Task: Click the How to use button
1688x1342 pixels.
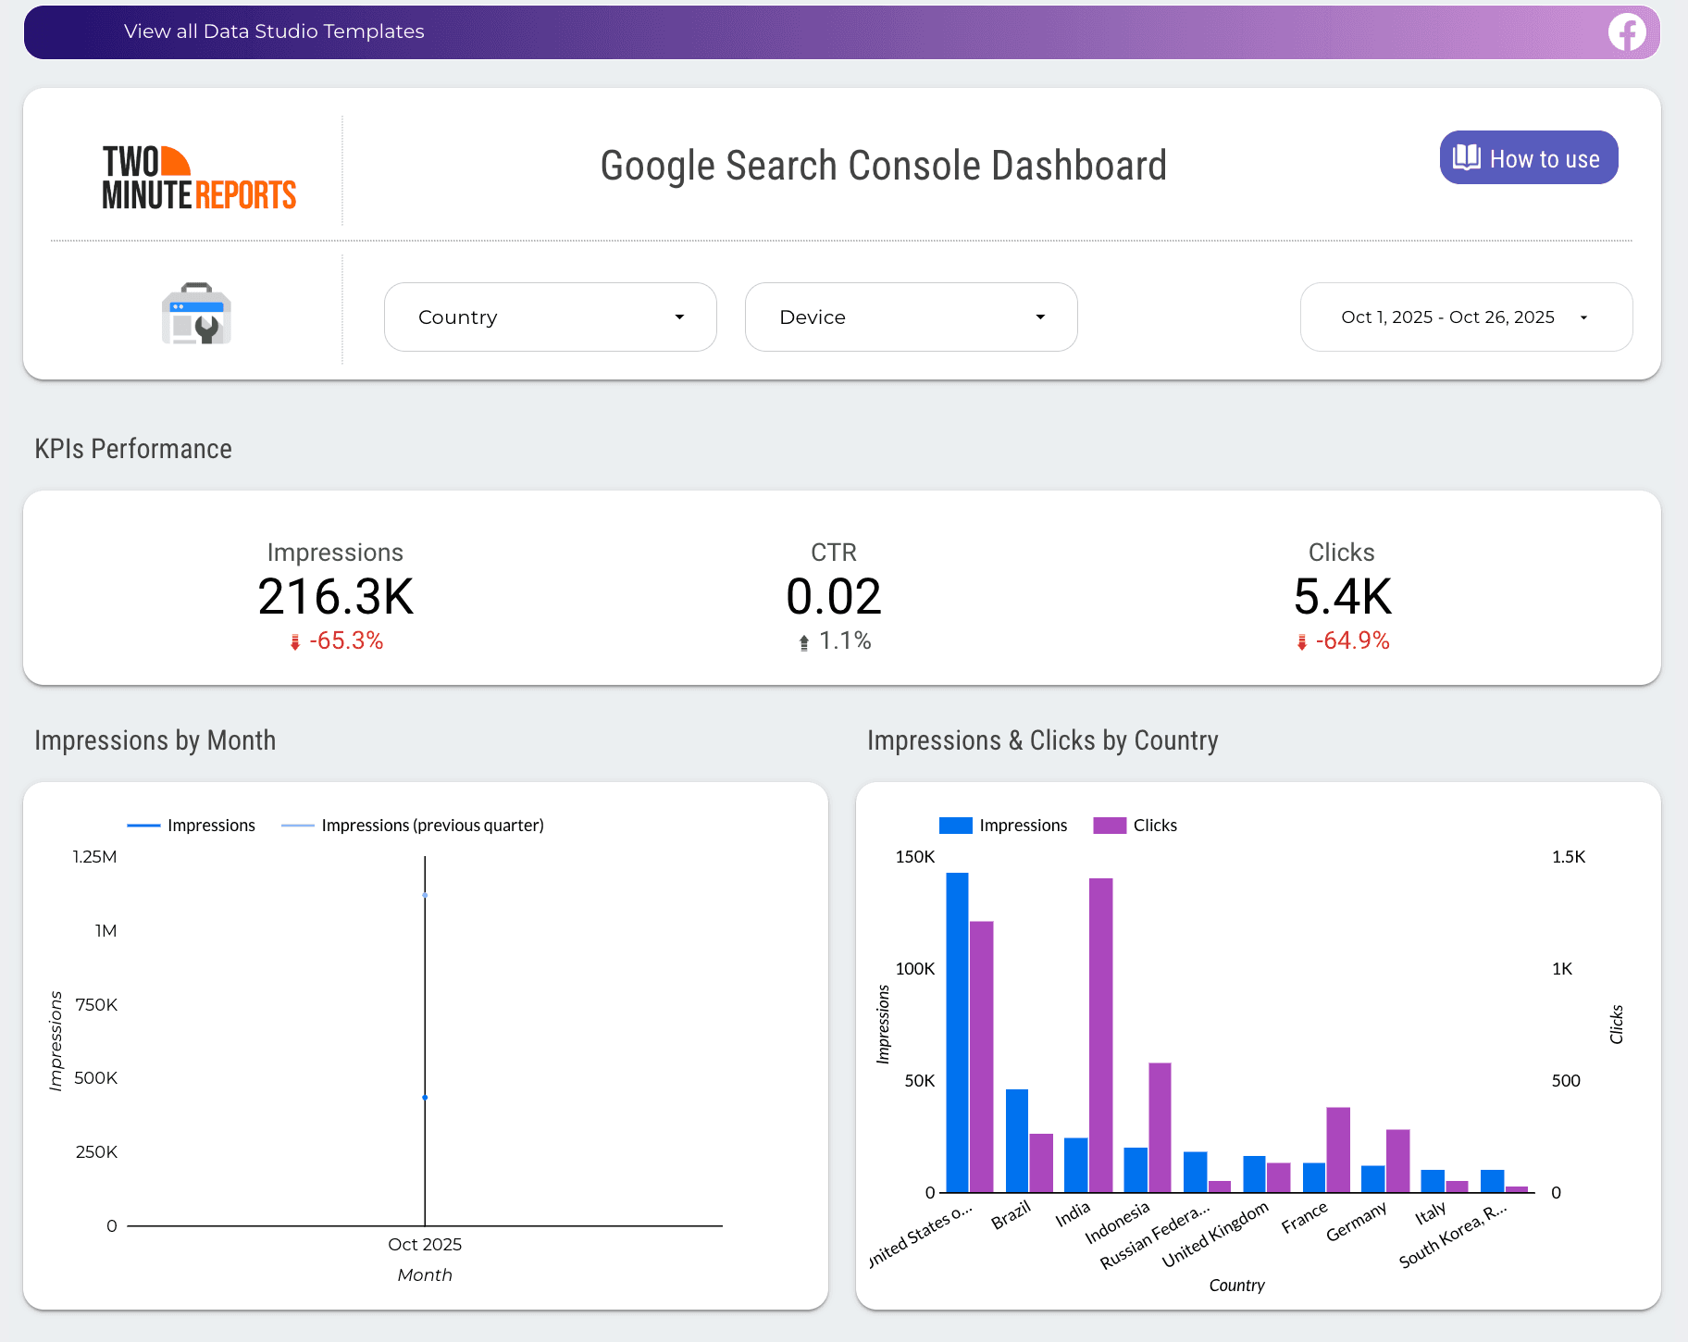Action: (1528, 157)
